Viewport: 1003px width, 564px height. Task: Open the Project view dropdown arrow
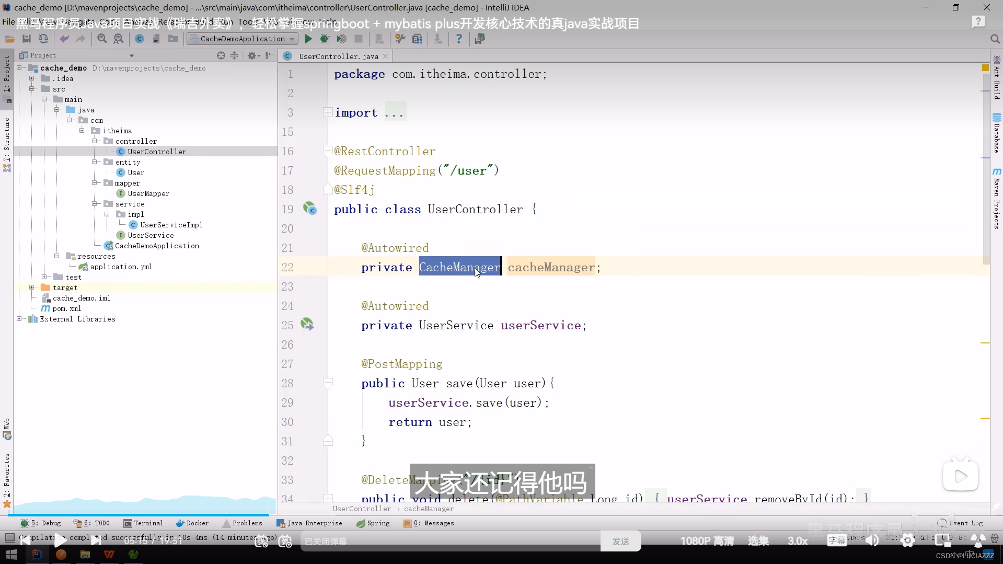click(x=131, y=55)
